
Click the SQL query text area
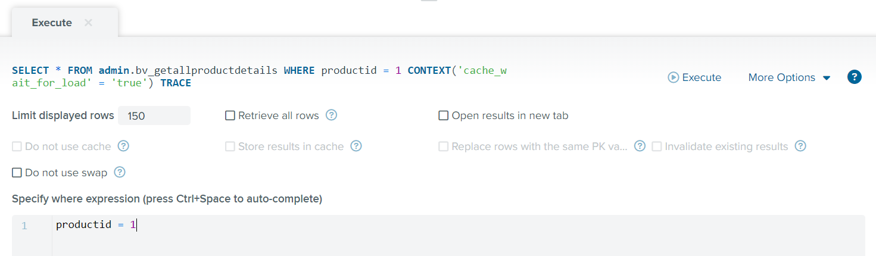[x=260, y=77]
